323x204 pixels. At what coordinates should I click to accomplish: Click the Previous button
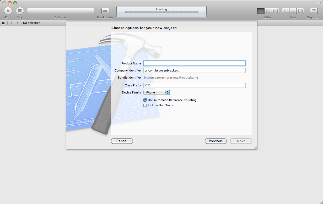[x=216, y=141]
